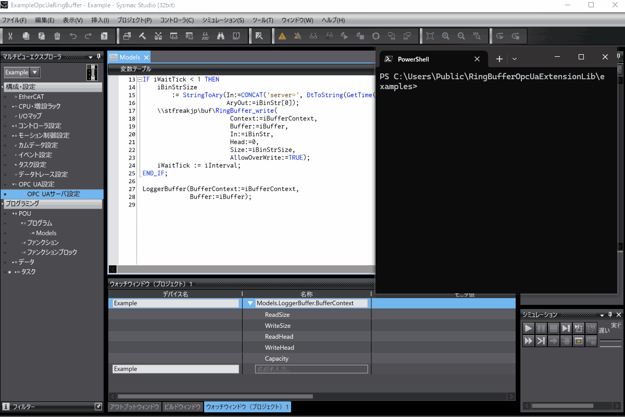Image resolution: width=625 pixels, height=417 pixels.
Task: Click the simulation Pause button
Action: pyautogui.click(x=541, y=328)
